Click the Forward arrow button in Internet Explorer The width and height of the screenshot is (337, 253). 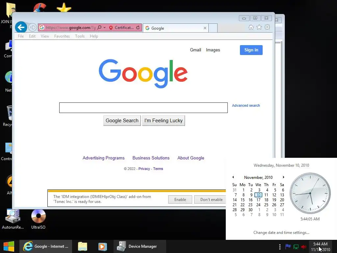[x=33, y=27]
